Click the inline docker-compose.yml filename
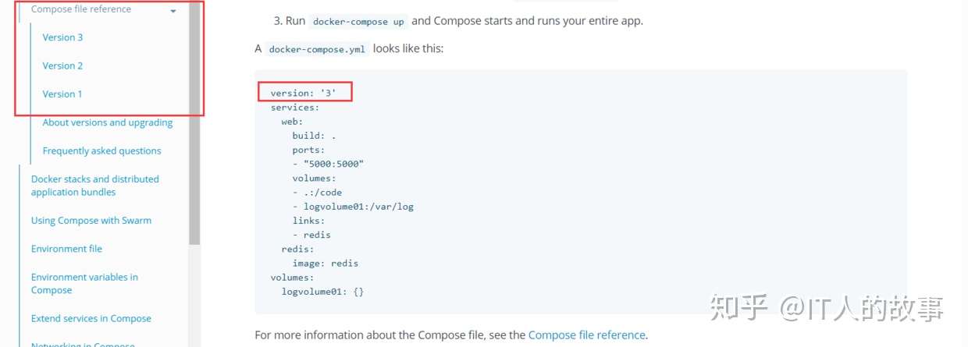Image resolution: width=968 pixels, height=347 pixels. (316, 49)
